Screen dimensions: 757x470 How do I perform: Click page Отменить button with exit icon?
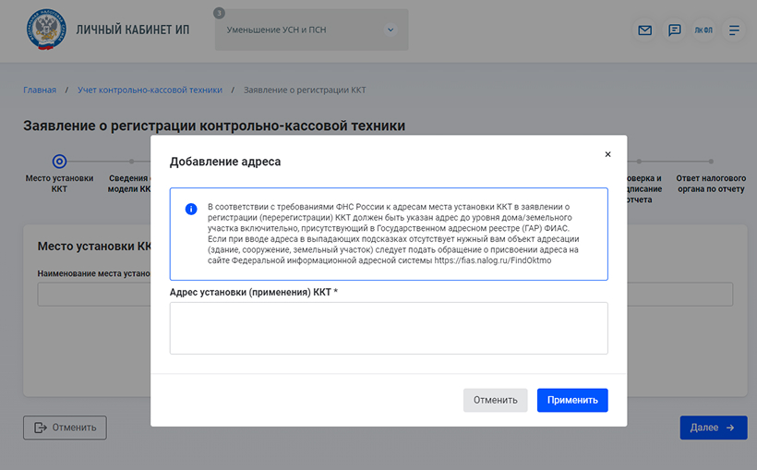click(65, 428)
